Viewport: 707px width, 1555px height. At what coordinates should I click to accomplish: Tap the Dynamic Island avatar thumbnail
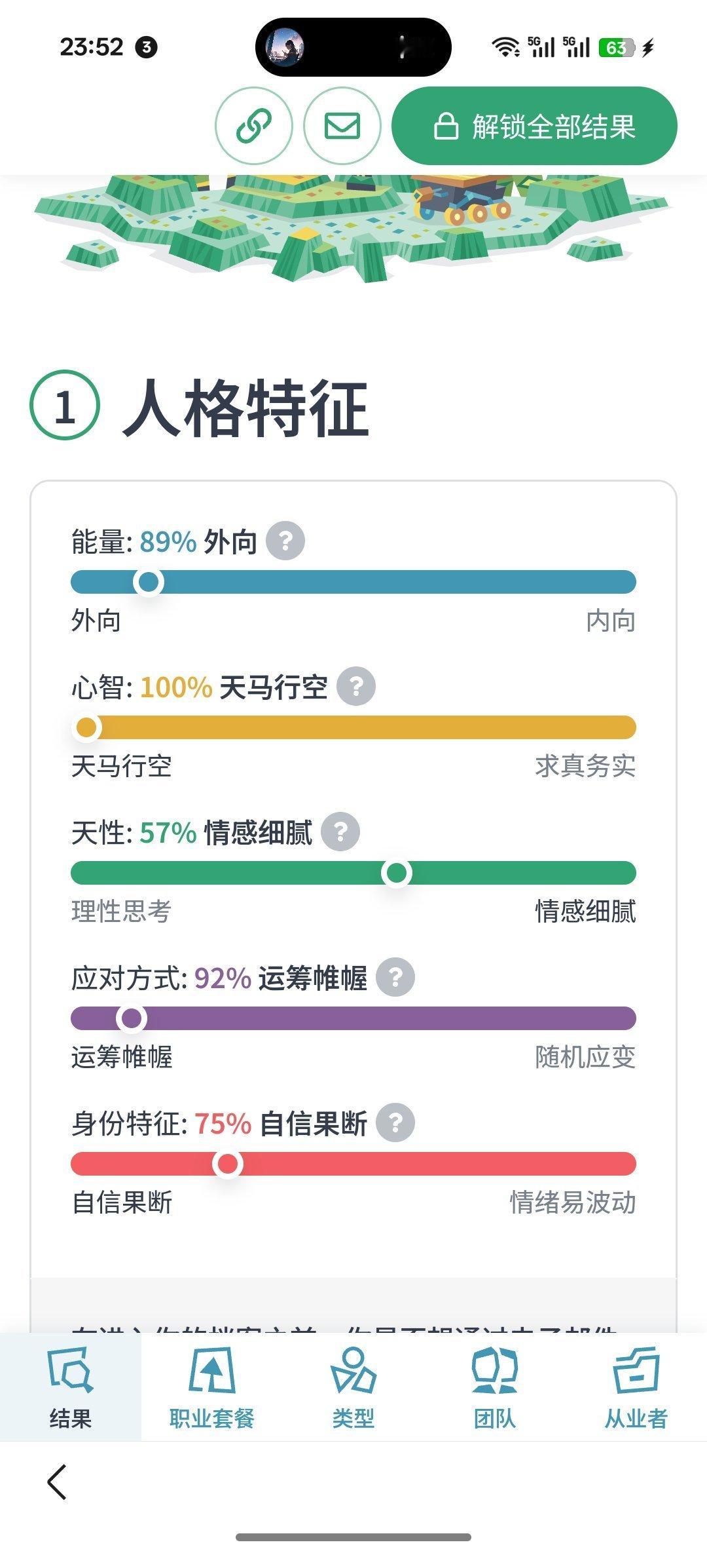[x=285, y=47]
